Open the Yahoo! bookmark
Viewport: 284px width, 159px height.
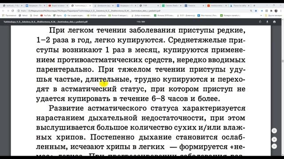[23, 15]
